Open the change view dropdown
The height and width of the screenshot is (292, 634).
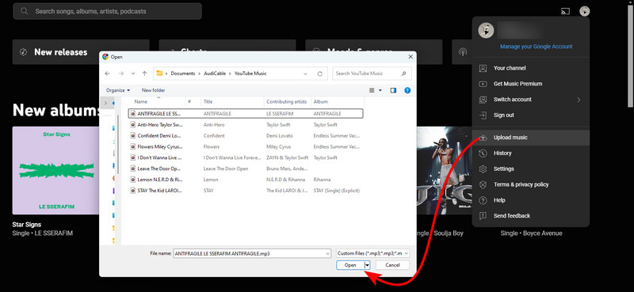click(380, 90)
